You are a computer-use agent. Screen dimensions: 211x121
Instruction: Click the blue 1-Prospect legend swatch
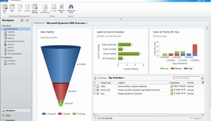tap(44, 114)
